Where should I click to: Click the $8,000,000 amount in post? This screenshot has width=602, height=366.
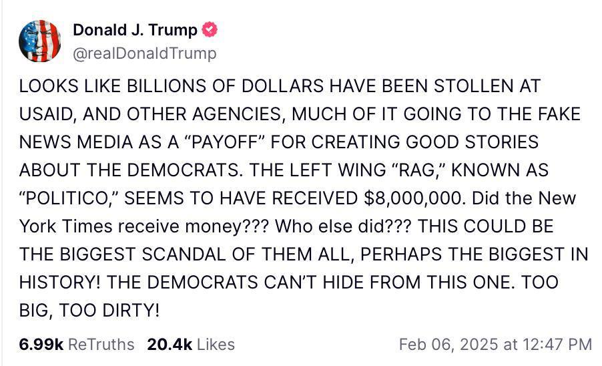(414, 198)
